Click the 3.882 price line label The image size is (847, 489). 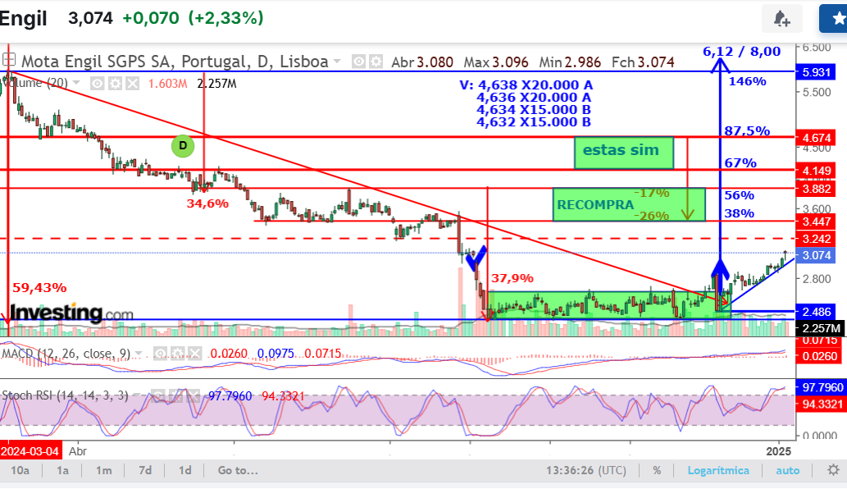tap(816, 189)
